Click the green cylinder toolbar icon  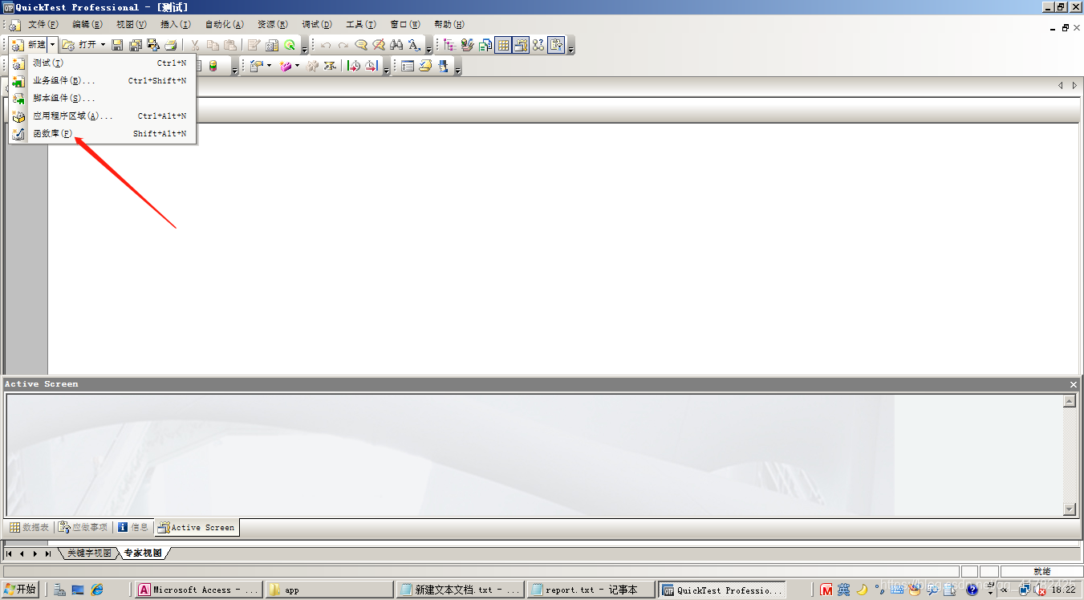pyautogui.click(x=213, y=66)
